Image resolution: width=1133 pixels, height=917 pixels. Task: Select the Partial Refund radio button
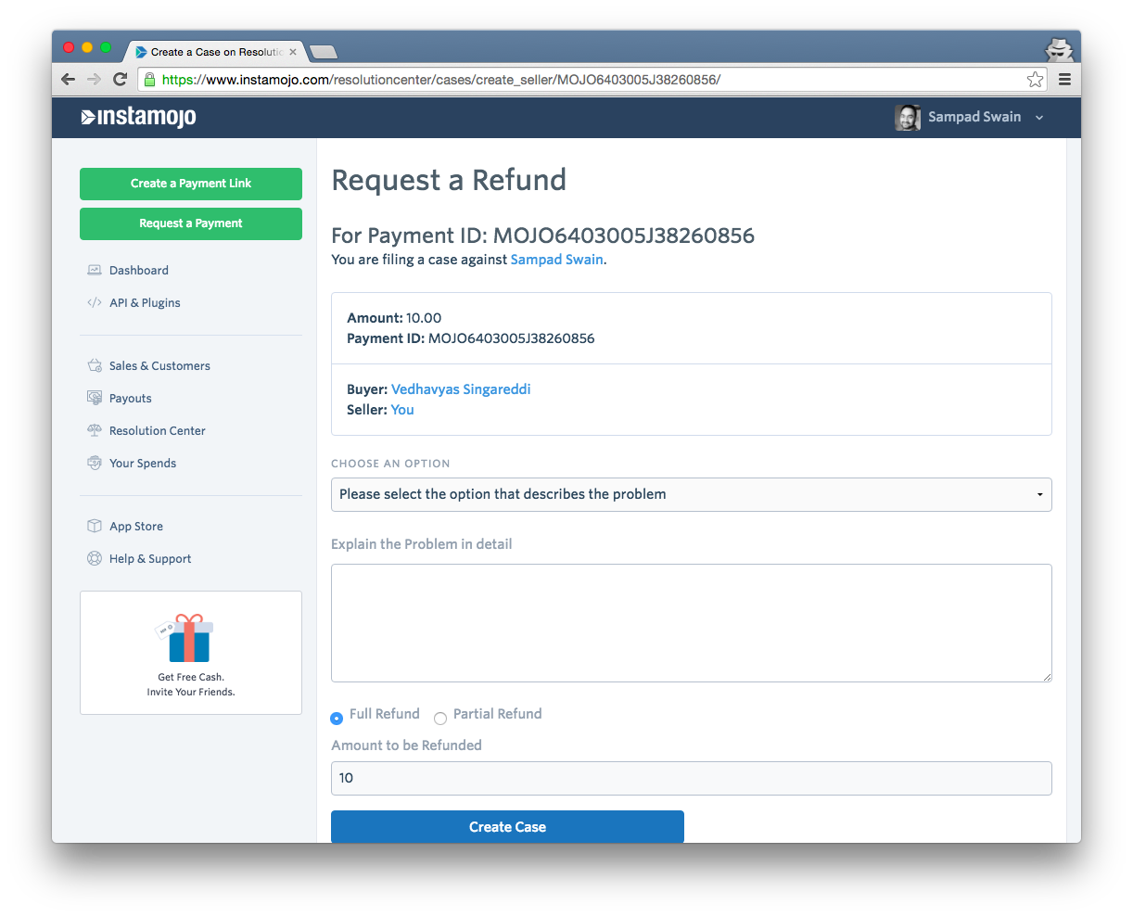coord(440,719)
